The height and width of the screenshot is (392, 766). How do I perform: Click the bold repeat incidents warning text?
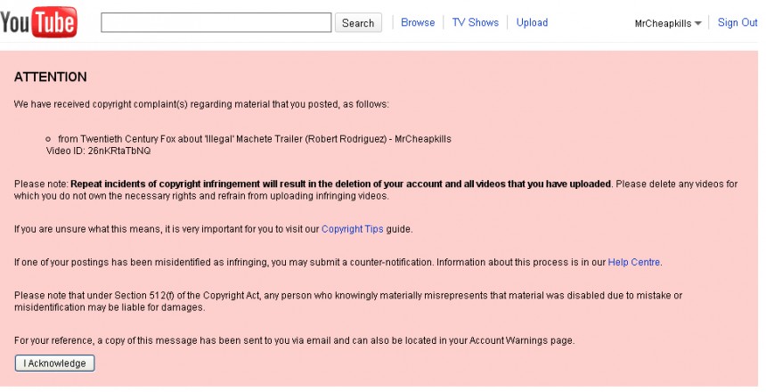[x=340, y=184]
